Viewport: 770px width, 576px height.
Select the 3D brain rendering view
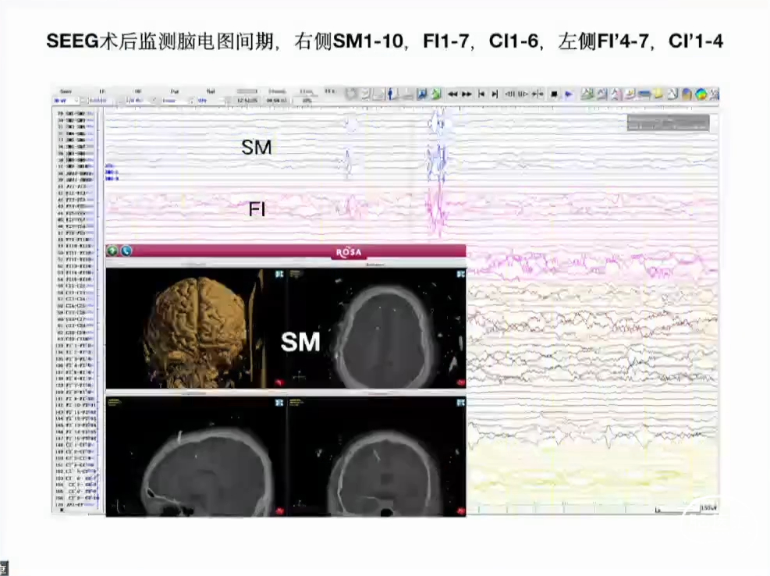(196, 330)
